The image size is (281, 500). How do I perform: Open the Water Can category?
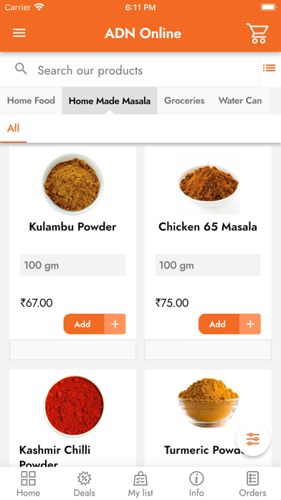point(240,101)
